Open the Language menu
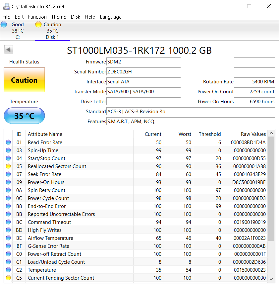The image size is (279, 287). click(111, 17)
